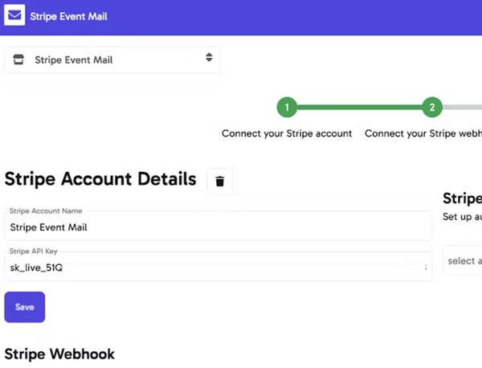
Task: Select 'Connect your Stripe account' step label
Action: pyautogui.click(x=287, y=133)
